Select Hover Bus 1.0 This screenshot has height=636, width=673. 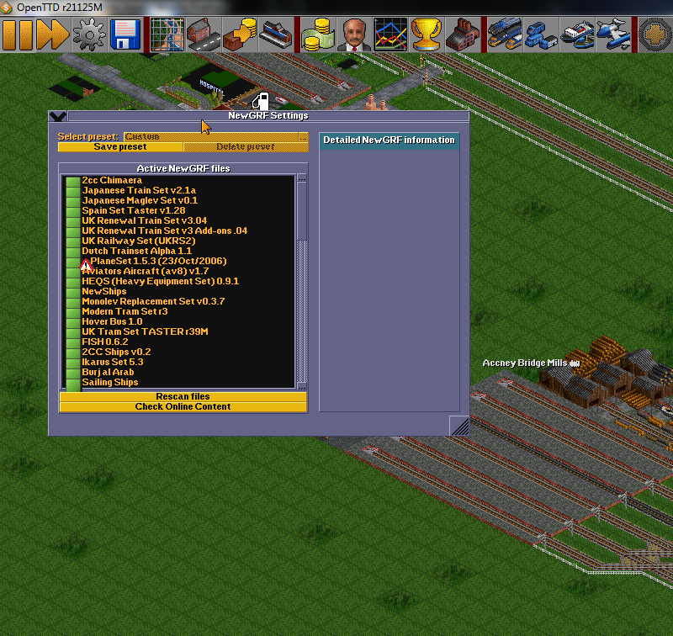tap(178, 321)
